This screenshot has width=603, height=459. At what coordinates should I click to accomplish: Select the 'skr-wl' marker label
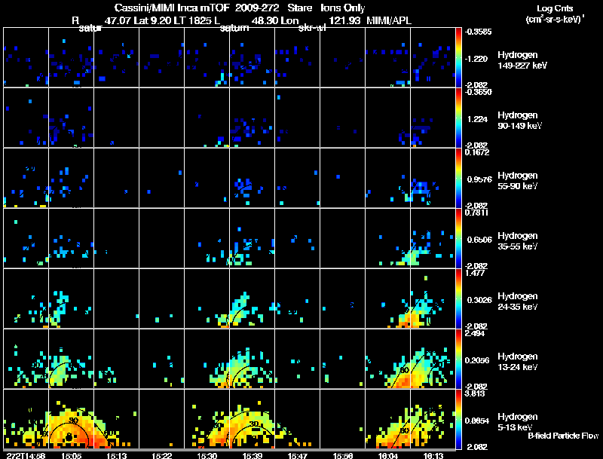312,28
